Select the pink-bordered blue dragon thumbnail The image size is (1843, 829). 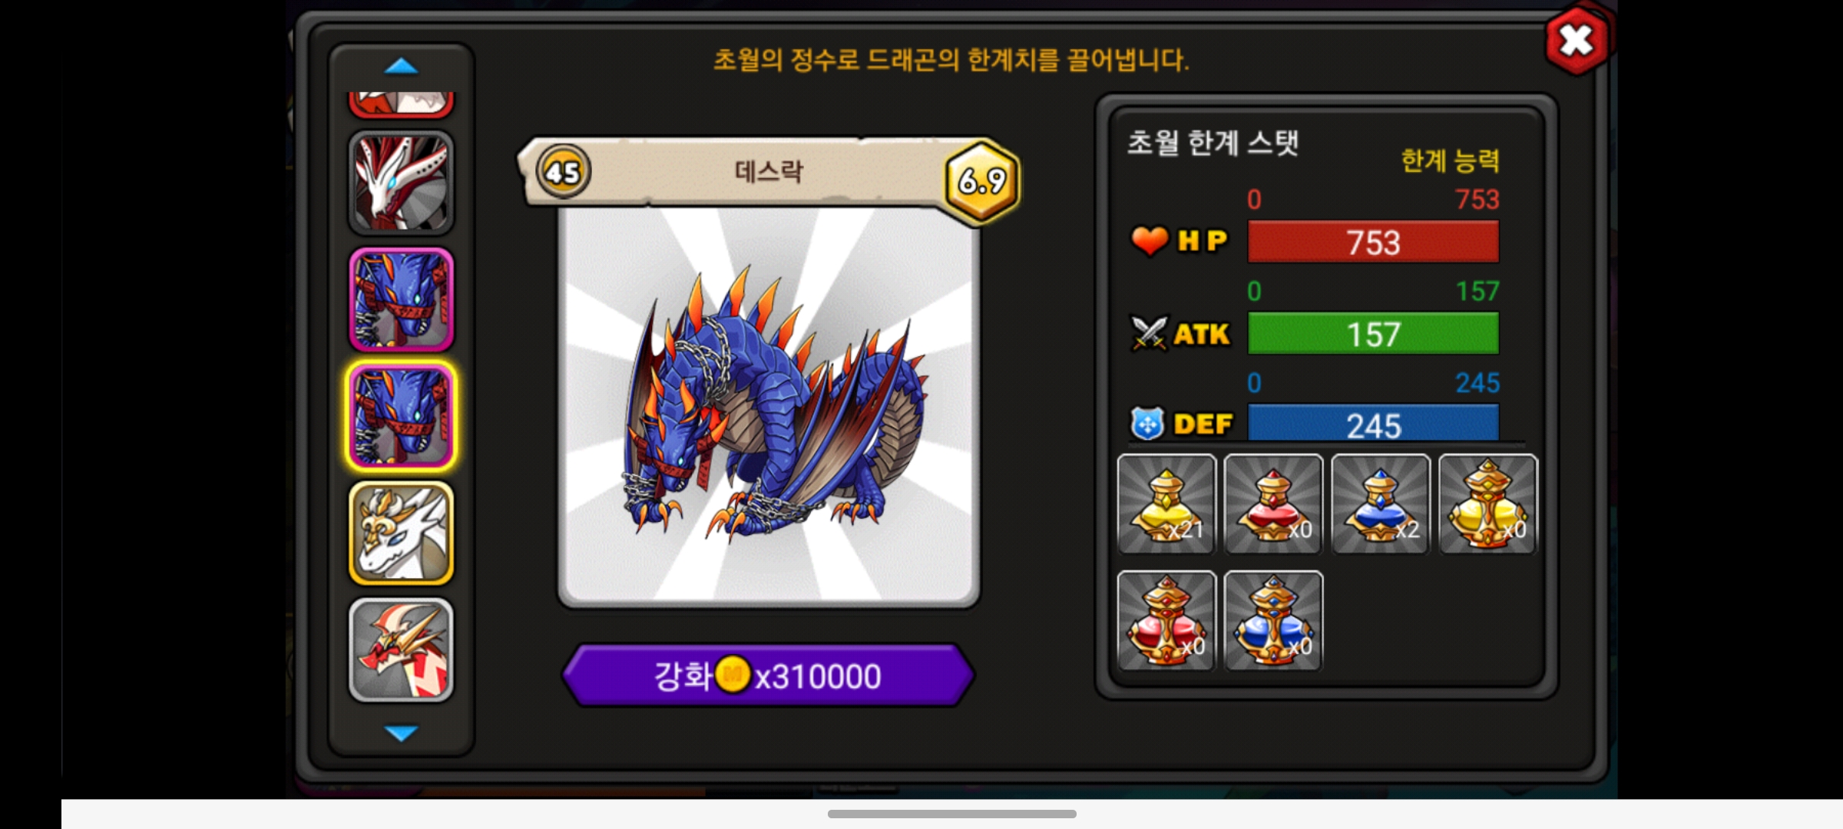pyautogui.click(x=402, y=299)
